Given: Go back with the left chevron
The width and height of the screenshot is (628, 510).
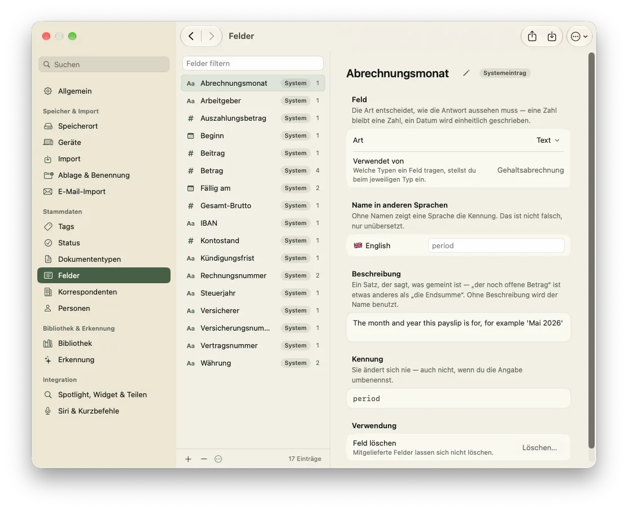Looking at the screenshot, I should (191, 37).
